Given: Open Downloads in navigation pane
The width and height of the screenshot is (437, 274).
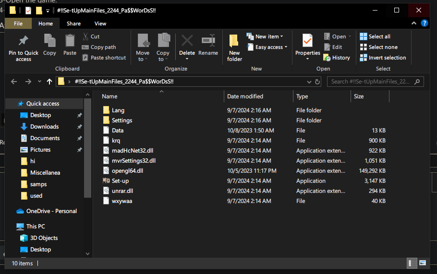Looking at the screenshot, I should pyautogui.click(x=44, y=127).
